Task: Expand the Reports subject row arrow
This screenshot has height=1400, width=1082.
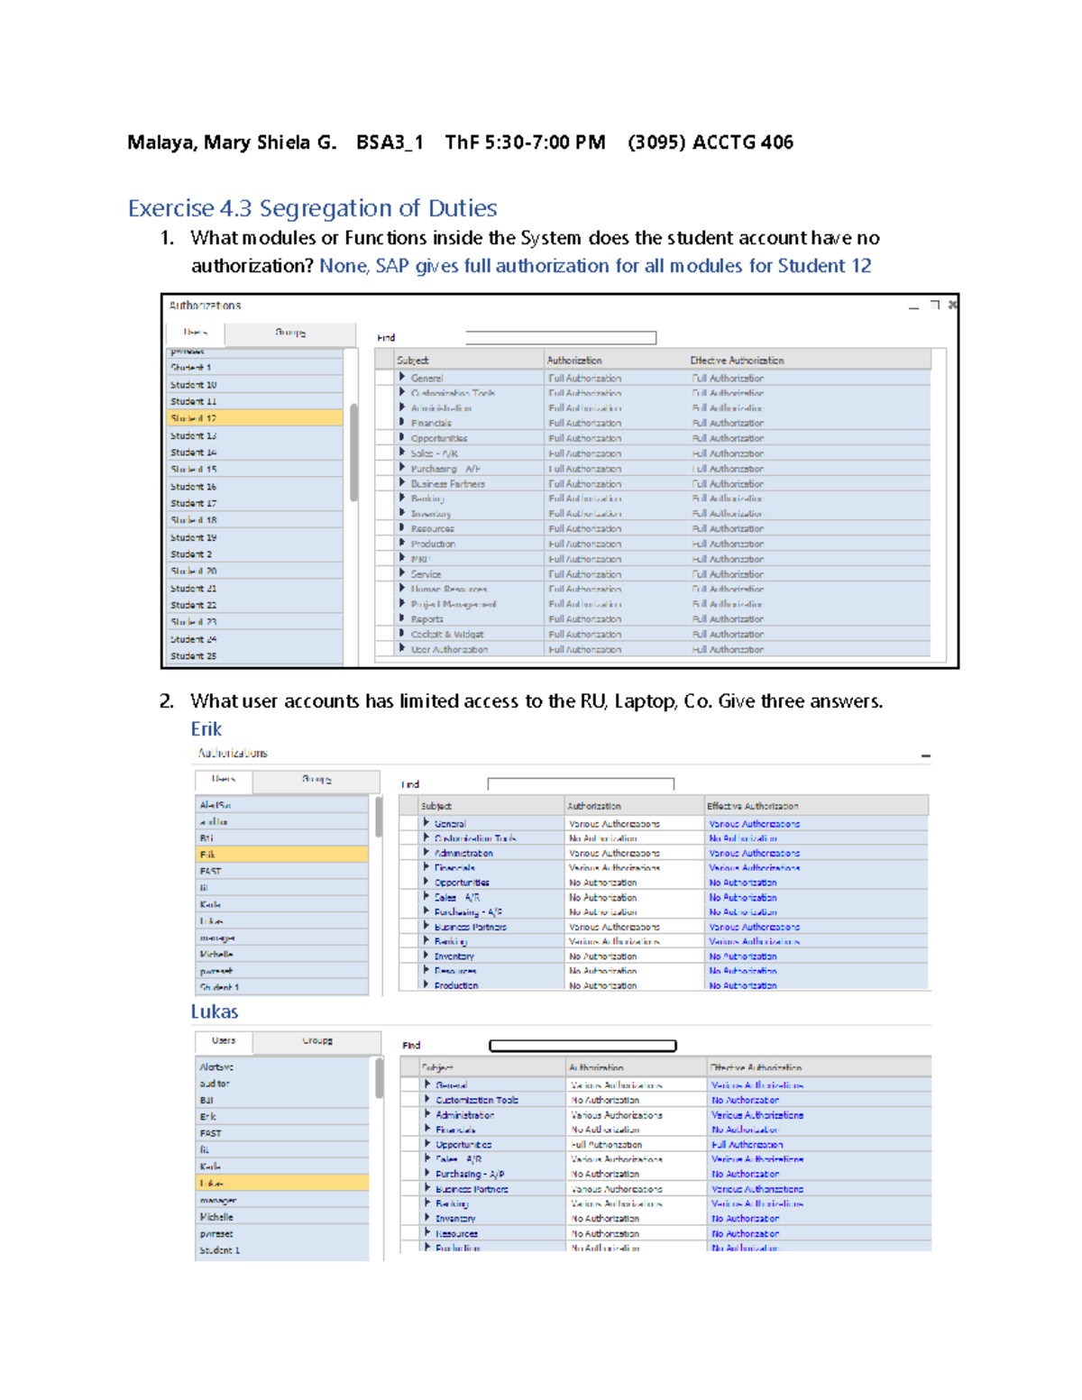Action: tap(402, 618)
